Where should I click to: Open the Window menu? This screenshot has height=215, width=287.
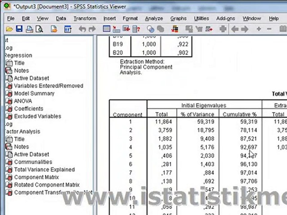[252, 19]
